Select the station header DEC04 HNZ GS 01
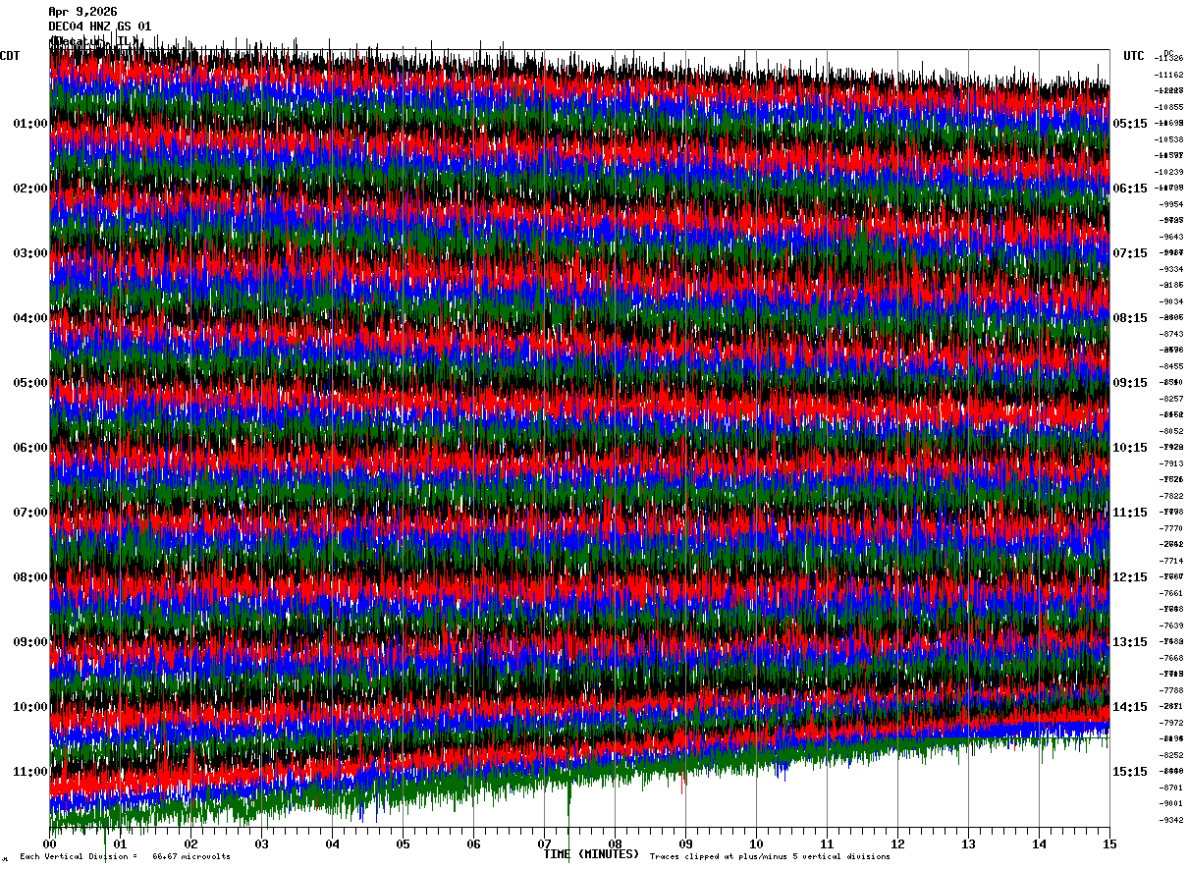The width and height of the screenshot is (1188, 870). pyautogui.click(x=99, y=26)
